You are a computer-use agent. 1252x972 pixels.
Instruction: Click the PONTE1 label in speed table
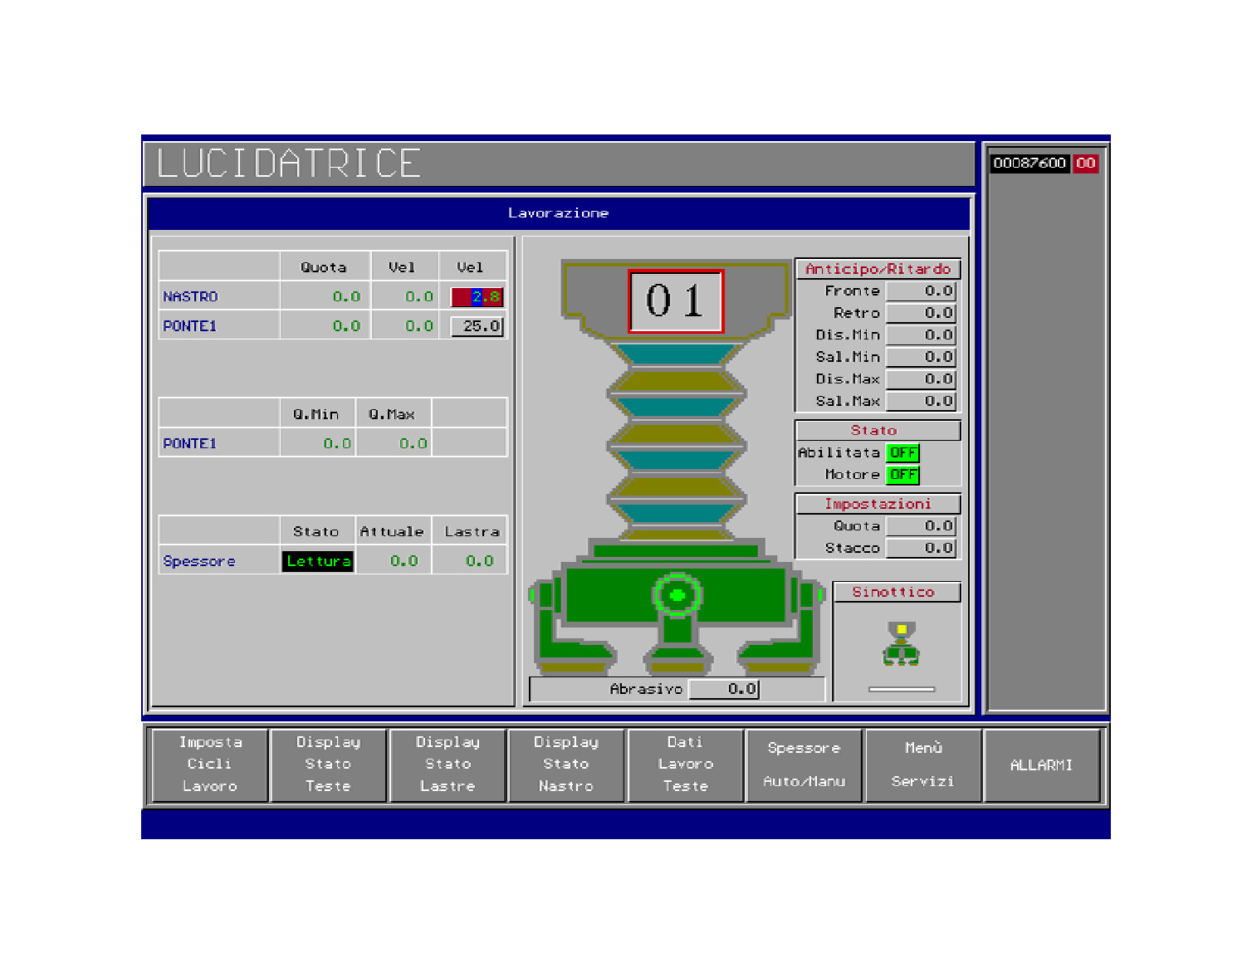point(189,326)
